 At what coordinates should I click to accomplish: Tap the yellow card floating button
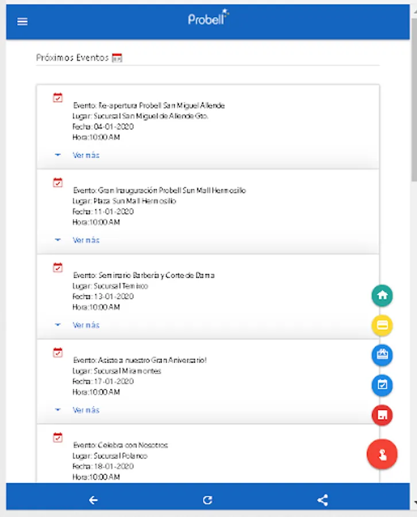[382, 326]
